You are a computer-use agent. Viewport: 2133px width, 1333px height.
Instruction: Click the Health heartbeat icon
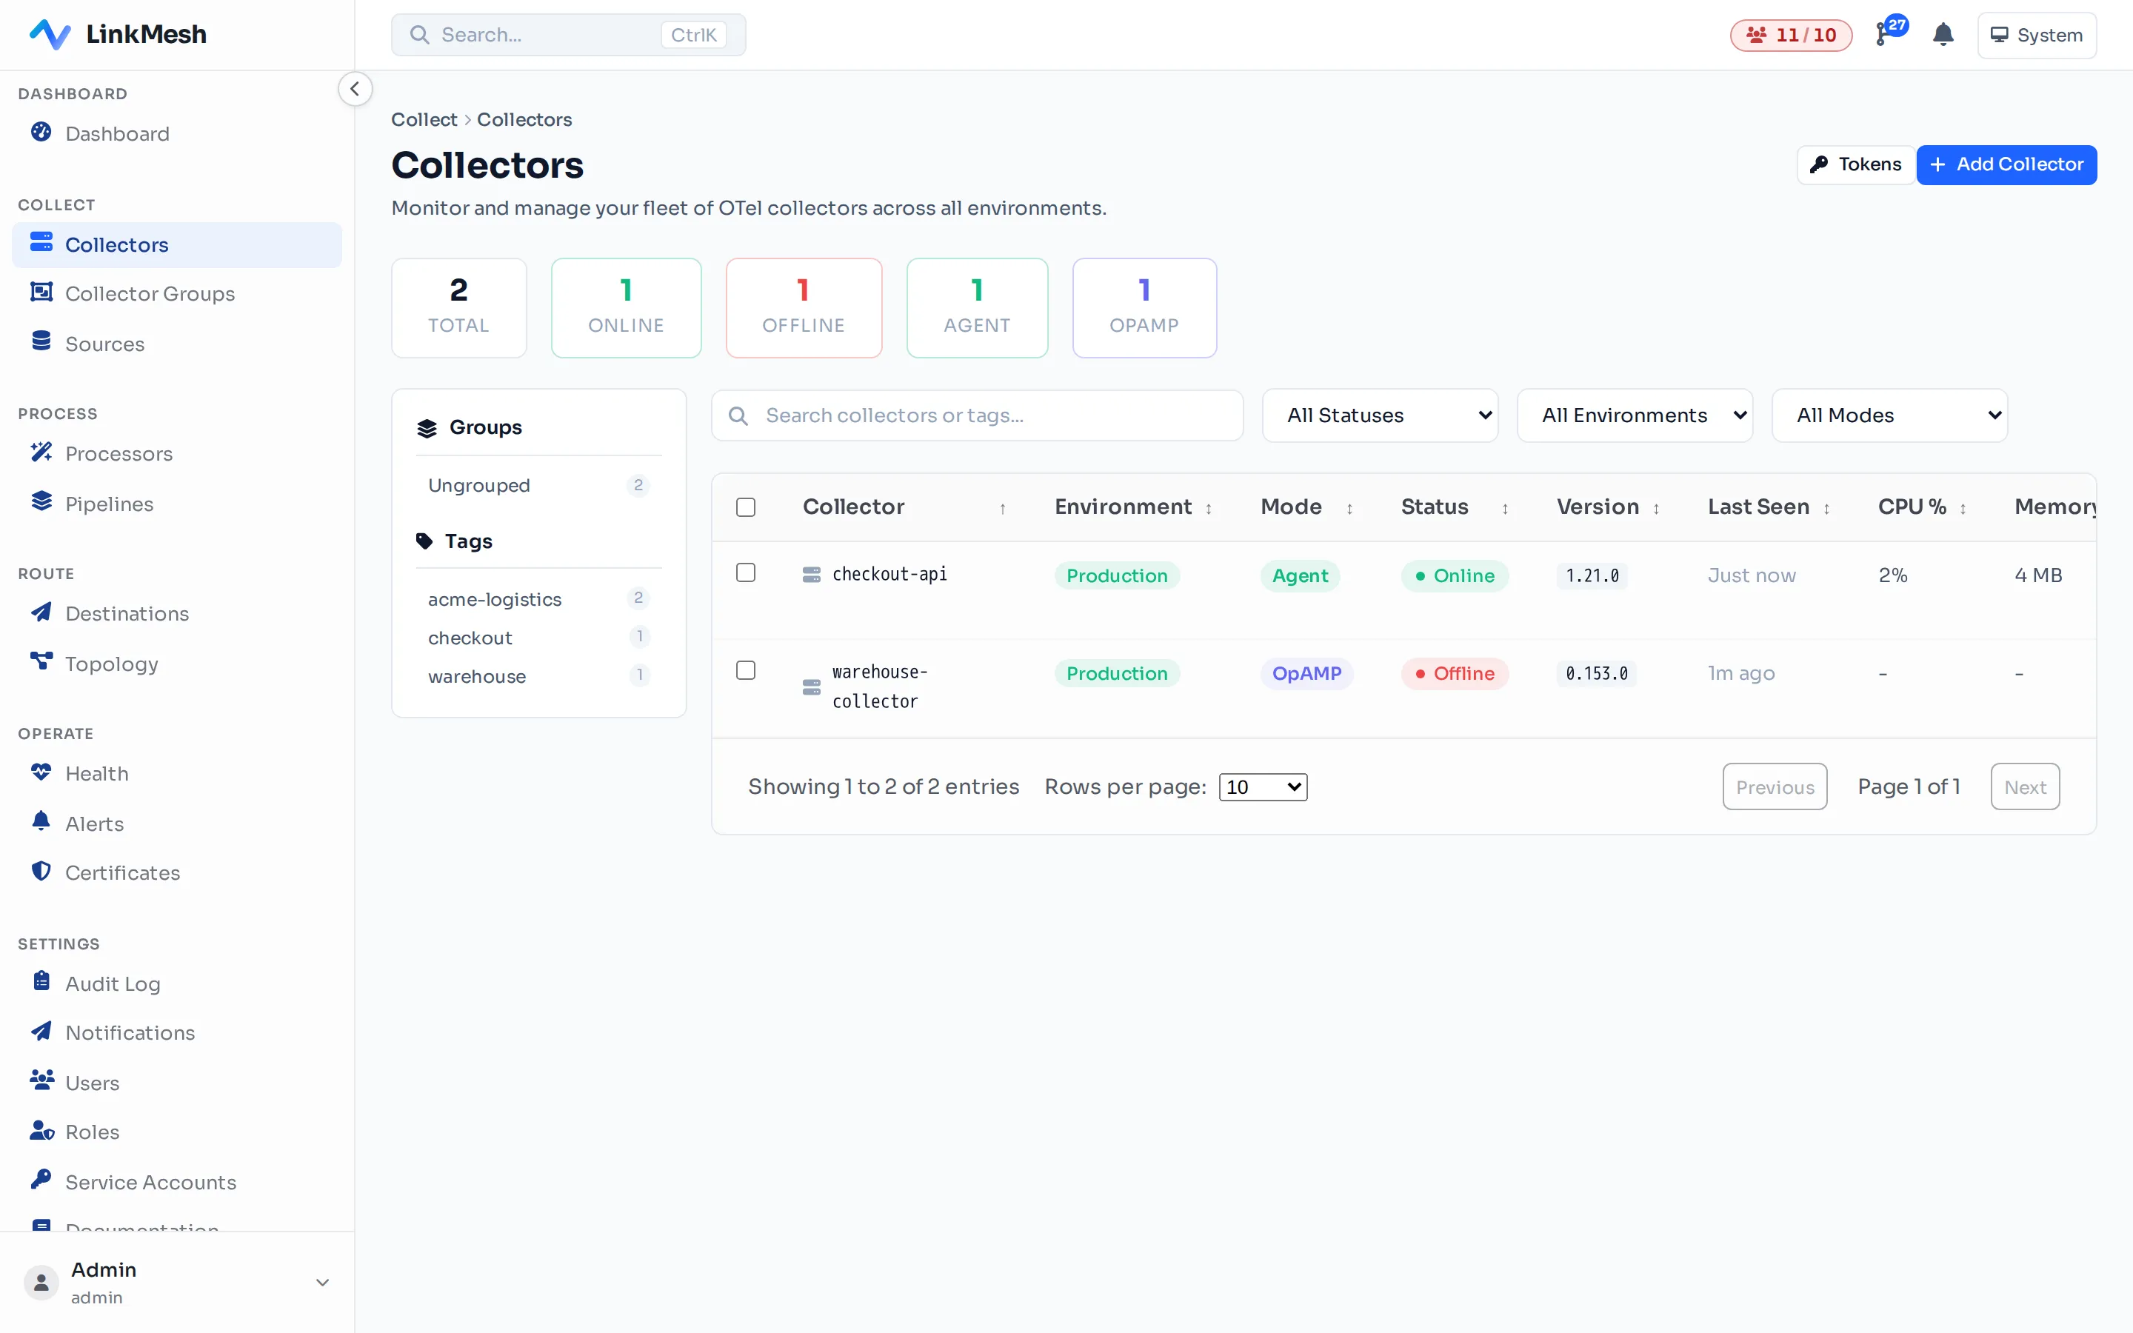tap(41, 772)
